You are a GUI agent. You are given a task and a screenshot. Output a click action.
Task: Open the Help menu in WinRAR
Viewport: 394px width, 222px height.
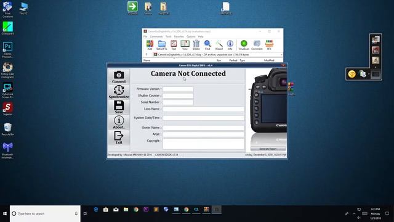[201, 36]
